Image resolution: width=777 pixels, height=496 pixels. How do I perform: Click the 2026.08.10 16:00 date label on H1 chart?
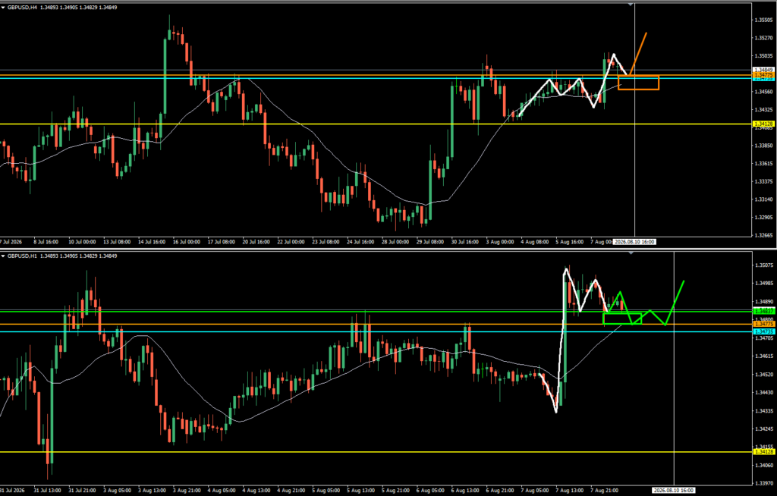pyautogui.click(x=674, y=491)
